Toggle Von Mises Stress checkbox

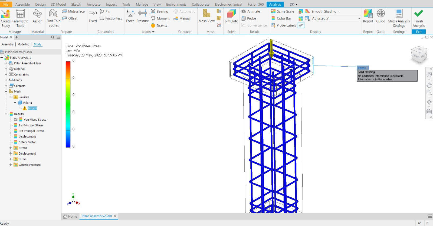(x=16, y=120)
